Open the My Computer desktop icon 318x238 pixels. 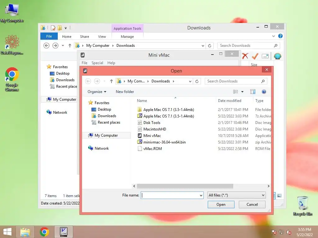point(12,12)
